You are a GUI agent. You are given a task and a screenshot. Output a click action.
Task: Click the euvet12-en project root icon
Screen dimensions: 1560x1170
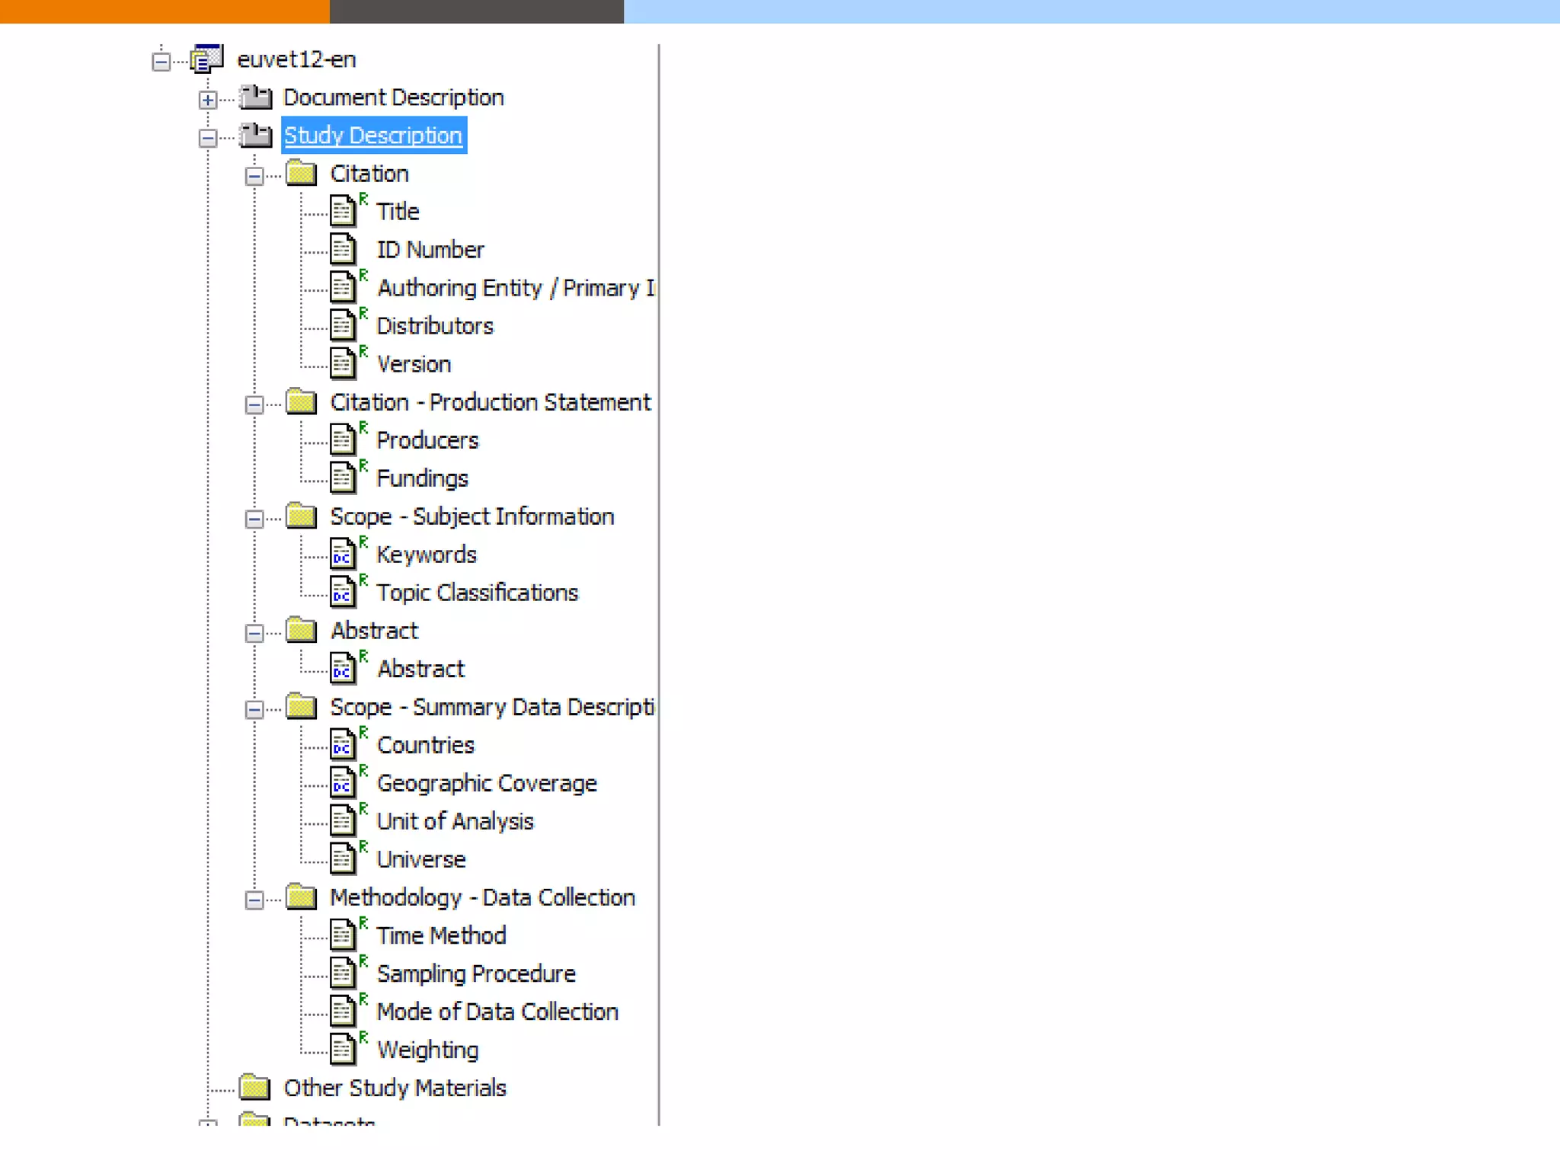click(206, 59)
